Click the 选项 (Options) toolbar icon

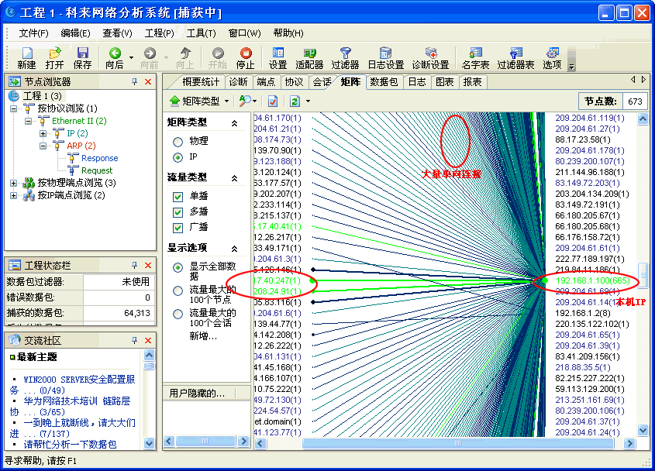point(552,53)
